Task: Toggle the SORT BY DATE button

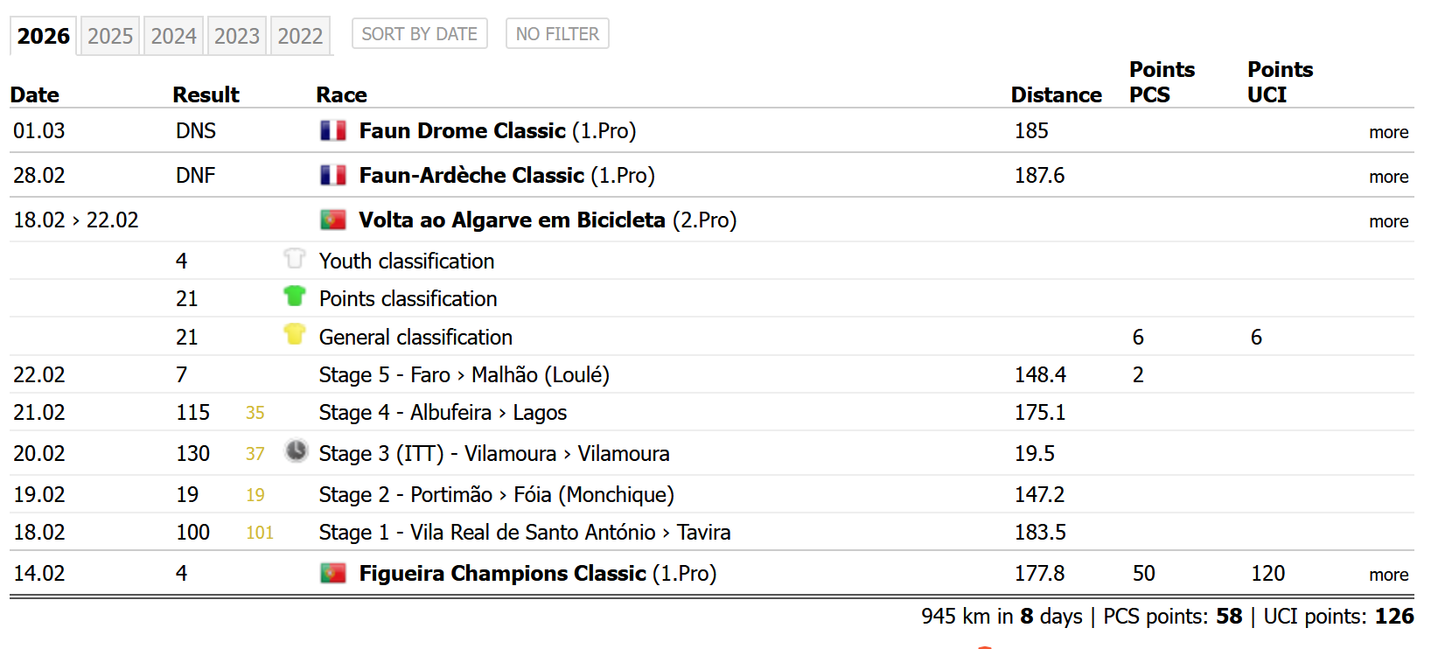Action: (419, 34)
